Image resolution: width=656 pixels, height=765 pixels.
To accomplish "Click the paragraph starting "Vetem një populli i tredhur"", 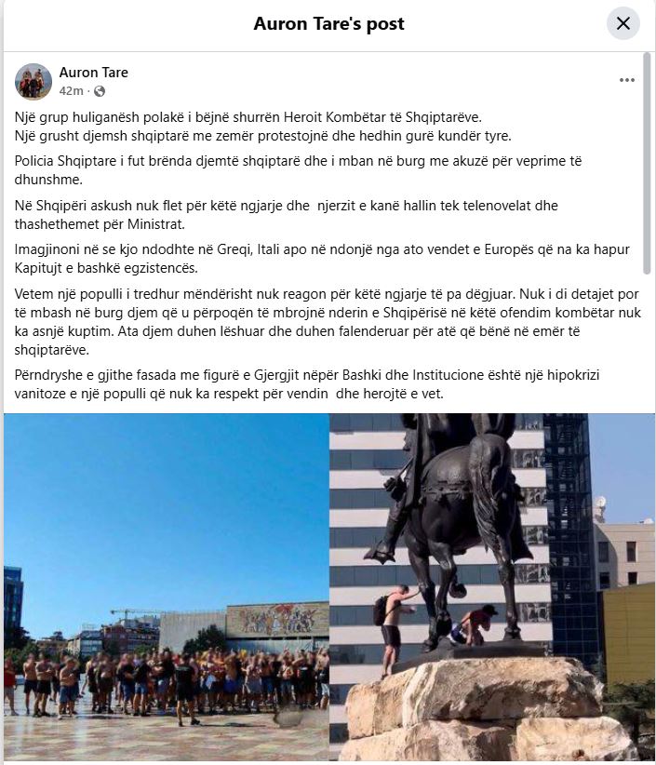I will coord(328,322).
